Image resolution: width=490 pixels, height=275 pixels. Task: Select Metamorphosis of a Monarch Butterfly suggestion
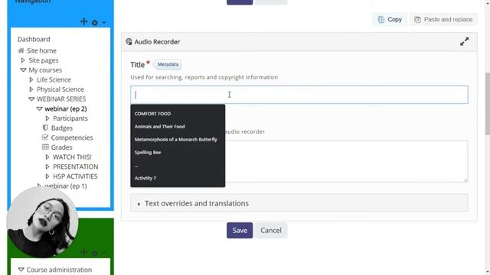pos(178,139)
